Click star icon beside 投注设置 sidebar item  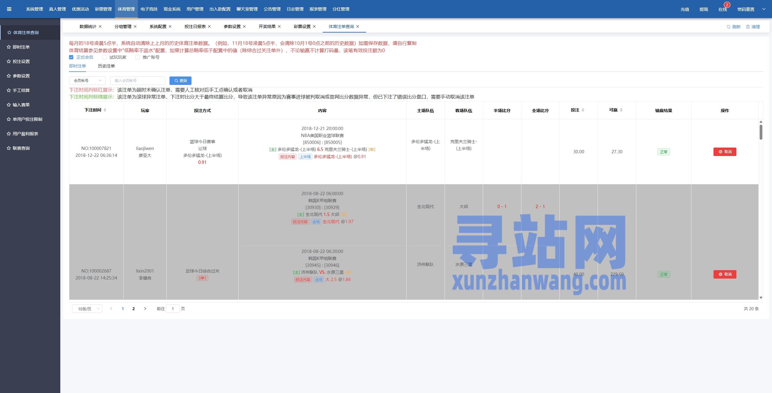pos(9,61)
